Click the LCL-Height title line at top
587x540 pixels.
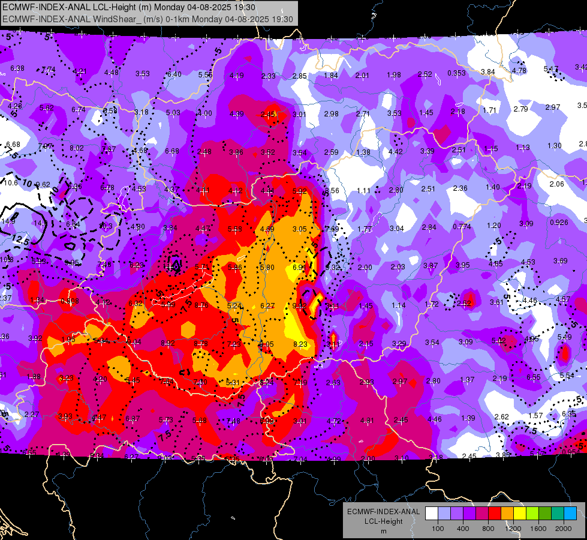129,7
